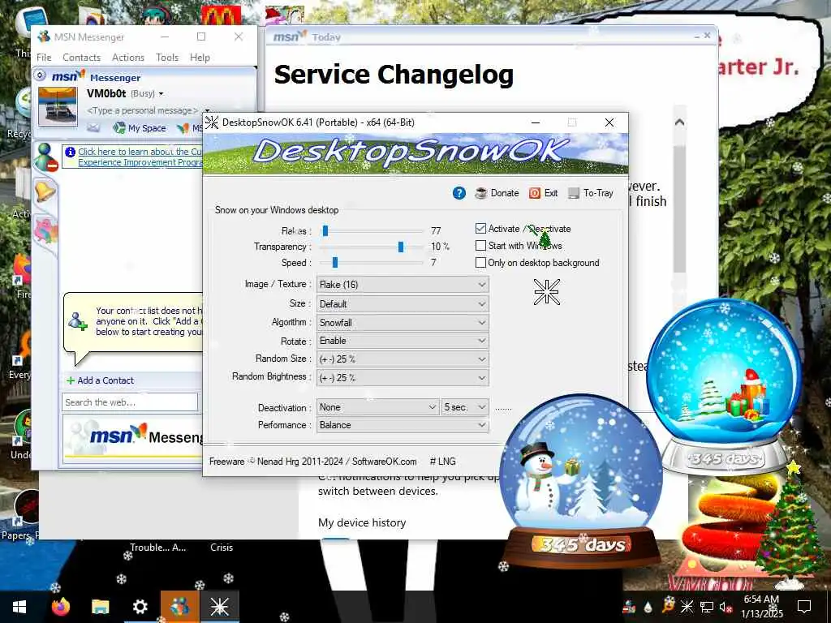Image resolution: width=831 pixels, height=623 pixels.
Task: Click the red Exit button in DesktopSnowOK
Action: 543,193
